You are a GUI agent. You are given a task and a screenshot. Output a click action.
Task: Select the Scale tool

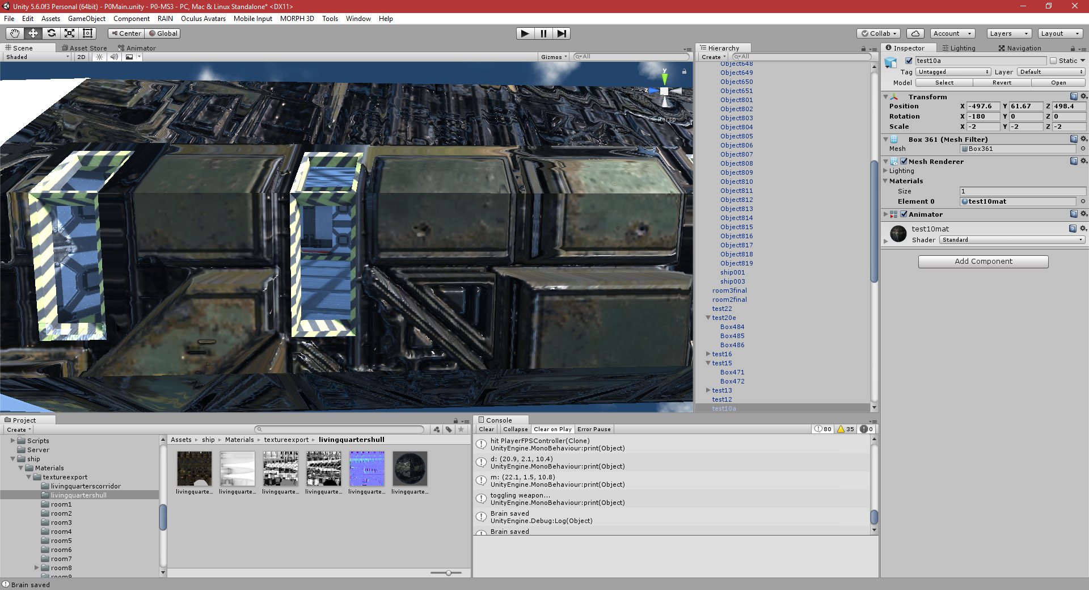70,33
